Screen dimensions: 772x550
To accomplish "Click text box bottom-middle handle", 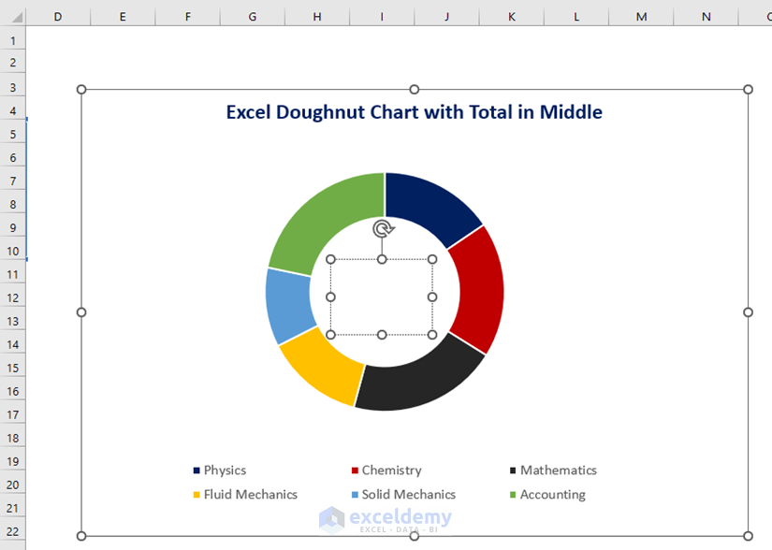I will point(382,335).
